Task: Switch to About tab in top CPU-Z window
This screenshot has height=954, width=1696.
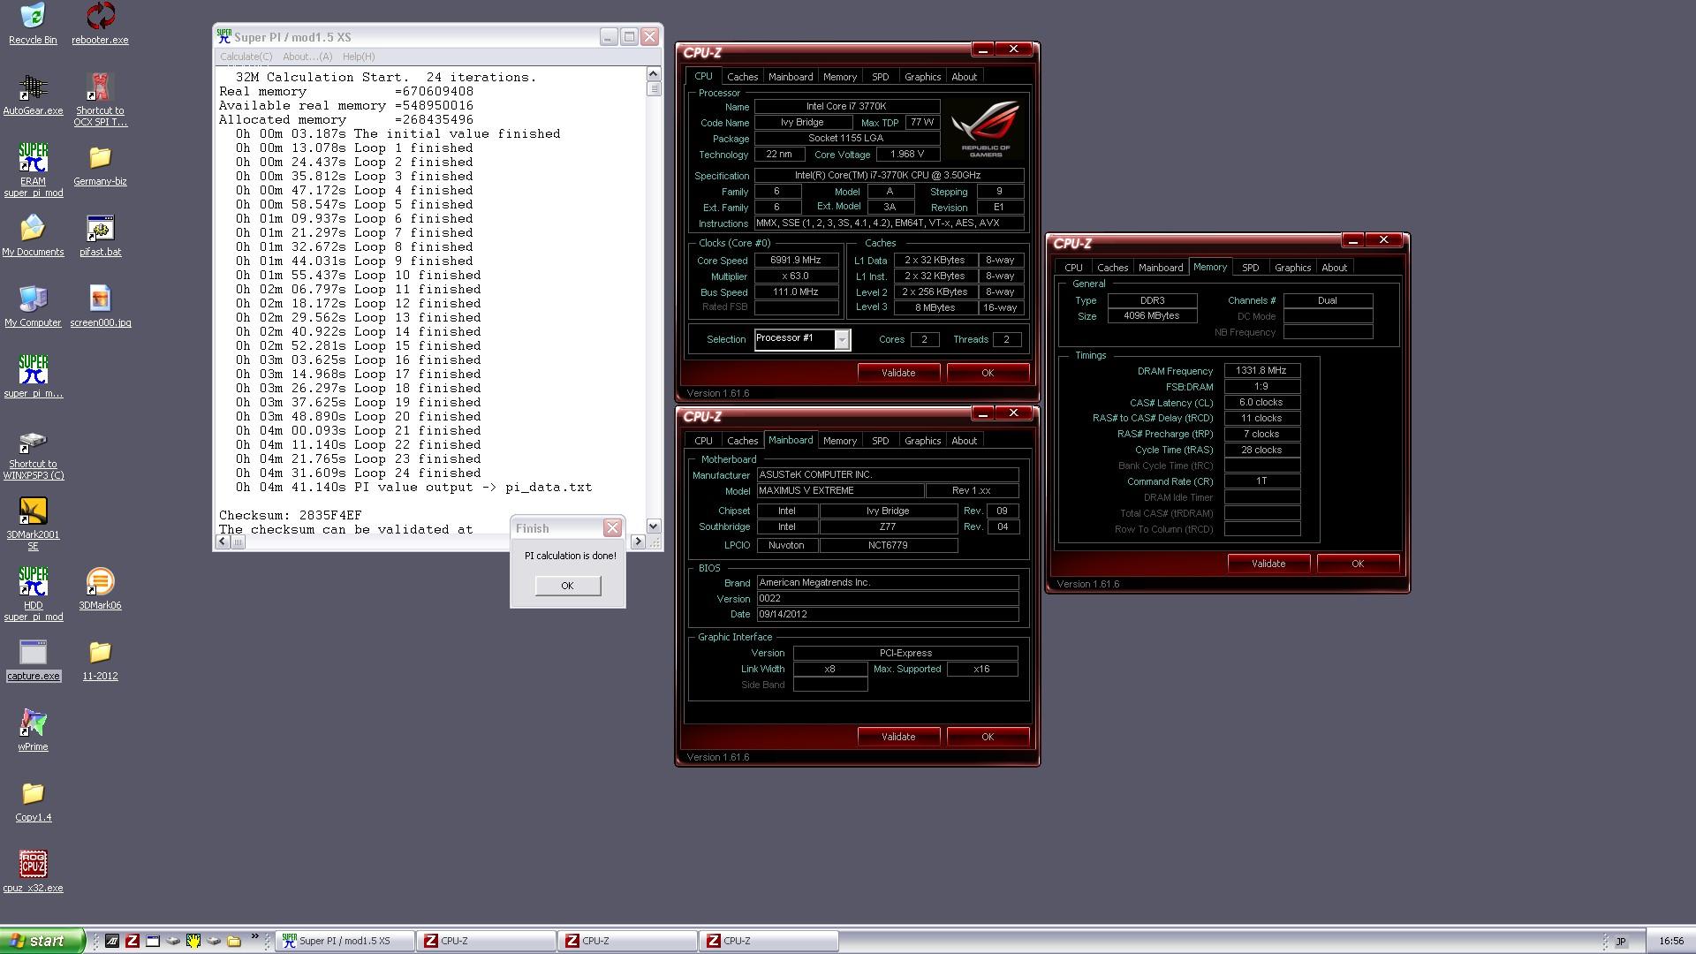Action: coord(964,77)
